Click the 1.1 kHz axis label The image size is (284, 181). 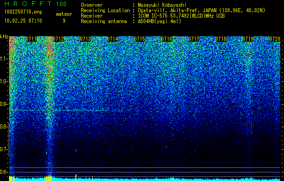point(4,59)
